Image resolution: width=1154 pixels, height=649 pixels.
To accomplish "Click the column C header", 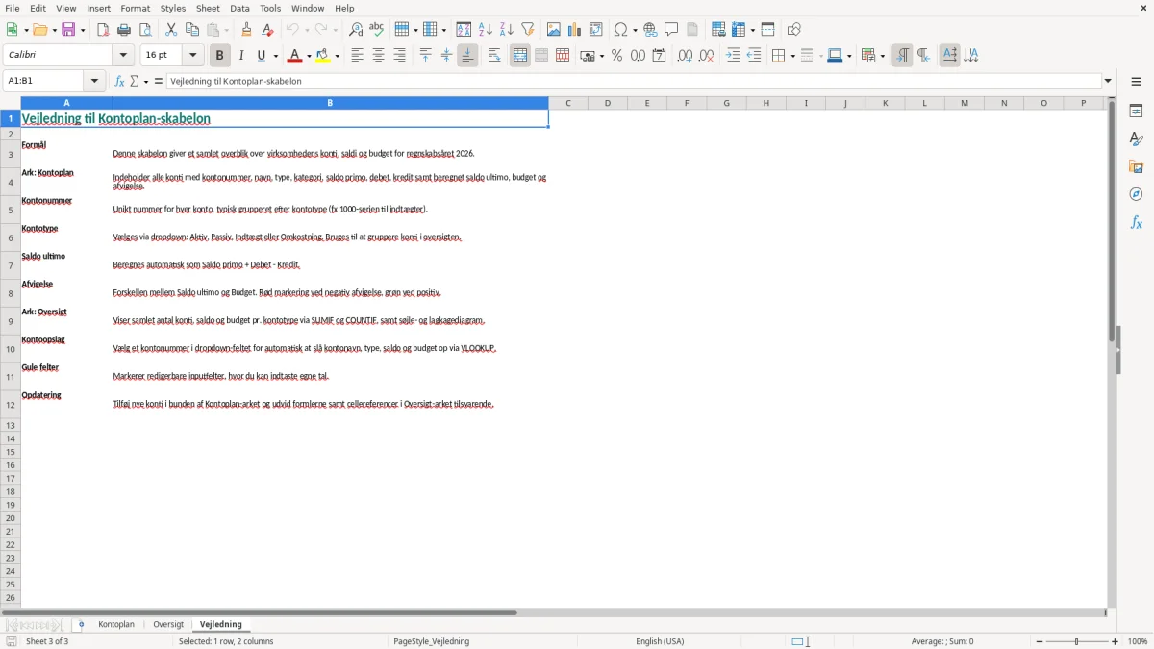I will point(568,103).
